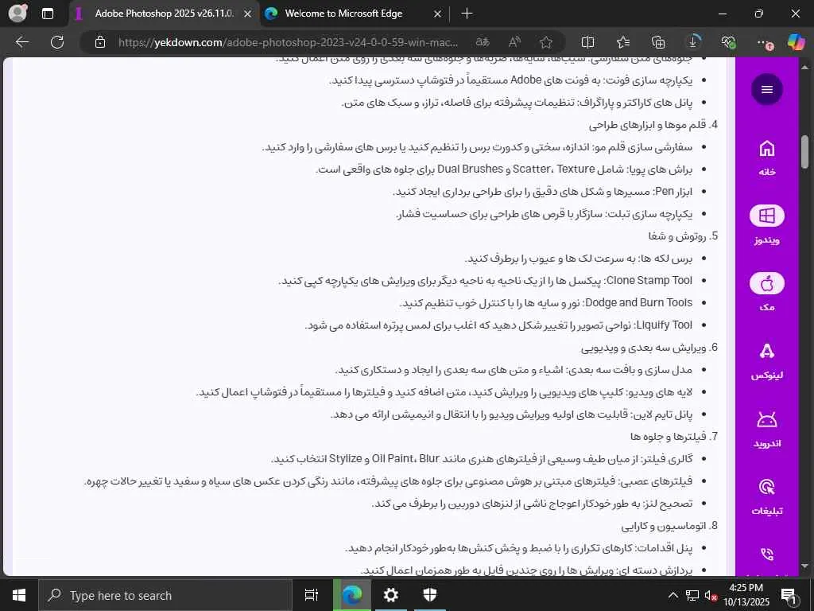The width and height of the screenshot is (814, 611).
Task: Open Task View on the taskbar
Action: point(312,595)
